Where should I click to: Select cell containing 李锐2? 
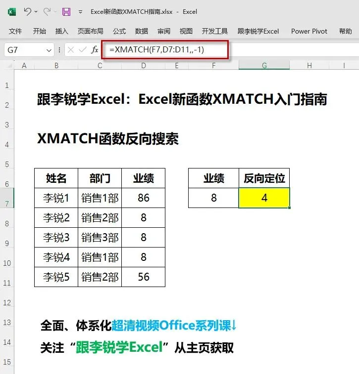[56, 218]
